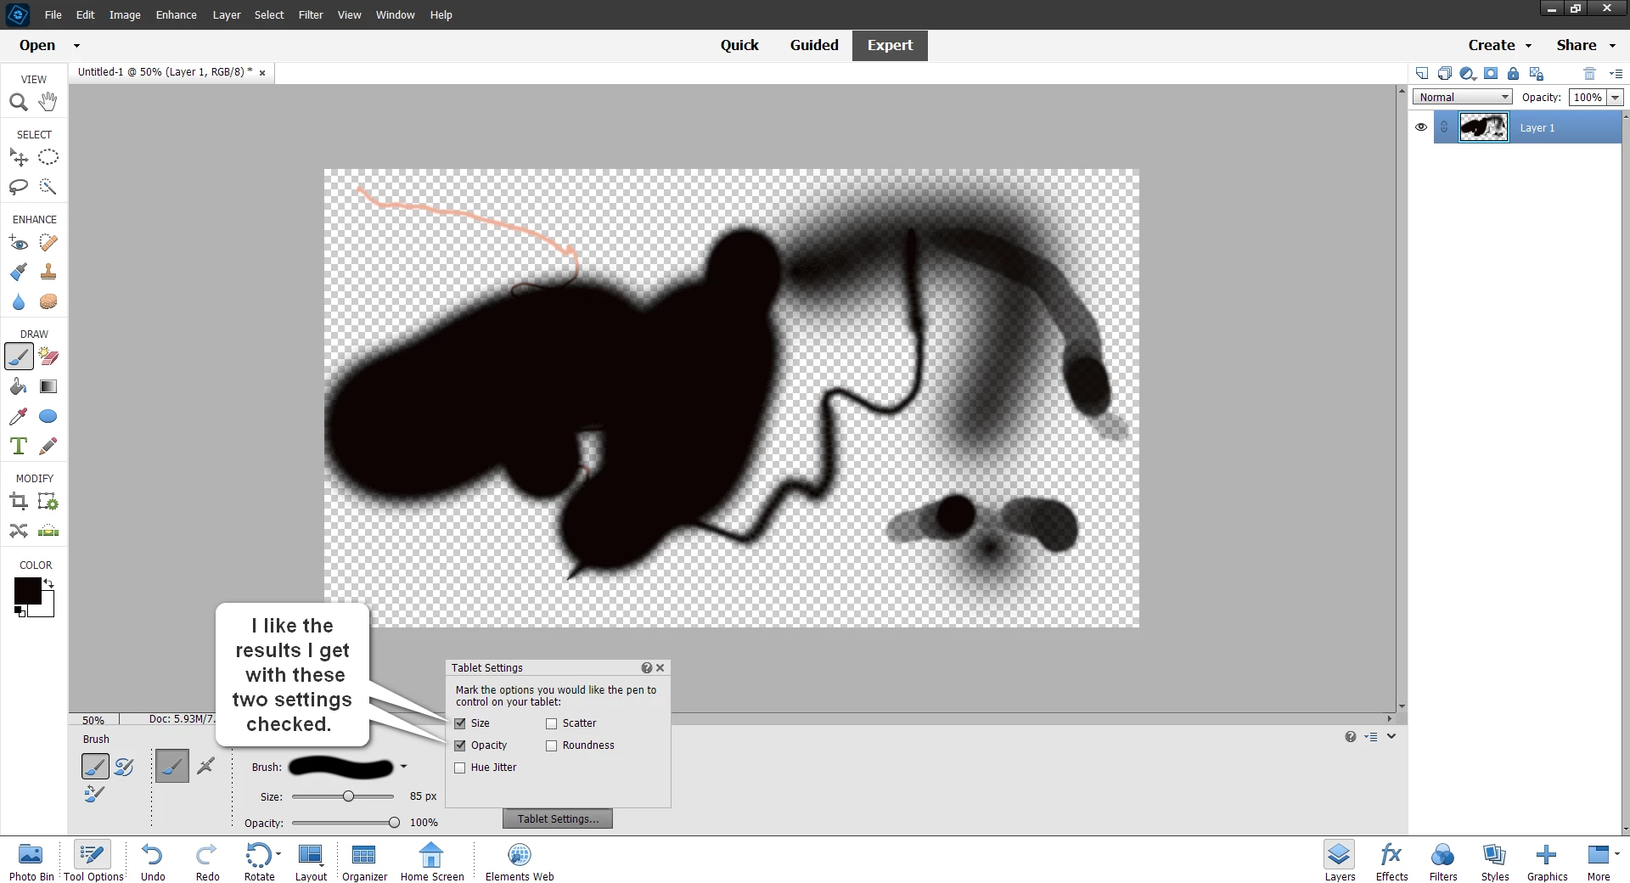Delete layer with the trash icon
1630x883 pixels.
pyautogui.click(x=1590, y=73)
